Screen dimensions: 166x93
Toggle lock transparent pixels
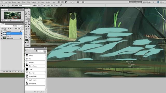tap(5, 29)
